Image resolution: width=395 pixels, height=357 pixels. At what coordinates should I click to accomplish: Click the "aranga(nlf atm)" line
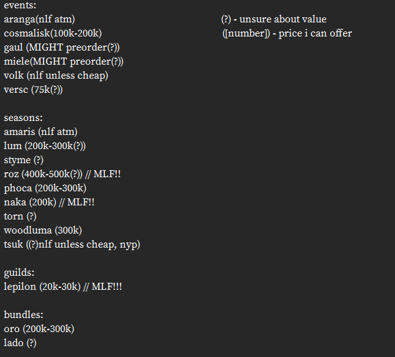(x=44, y=19)
